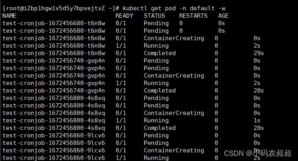Screen dimensions: 298x161
Task: Click the READY column header
Action: coord(124,16)
